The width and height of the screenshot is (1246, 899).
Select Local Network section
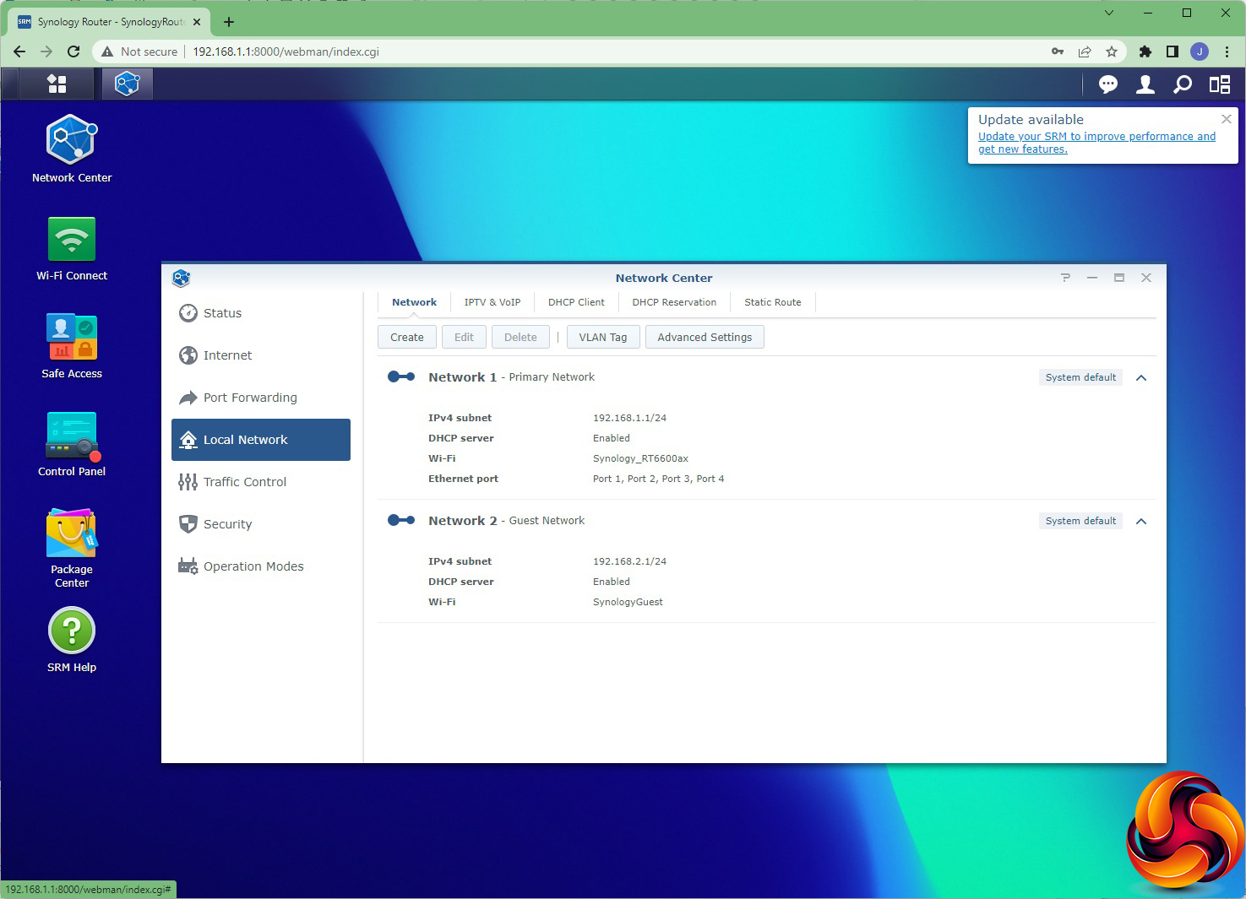pos(261,440)
